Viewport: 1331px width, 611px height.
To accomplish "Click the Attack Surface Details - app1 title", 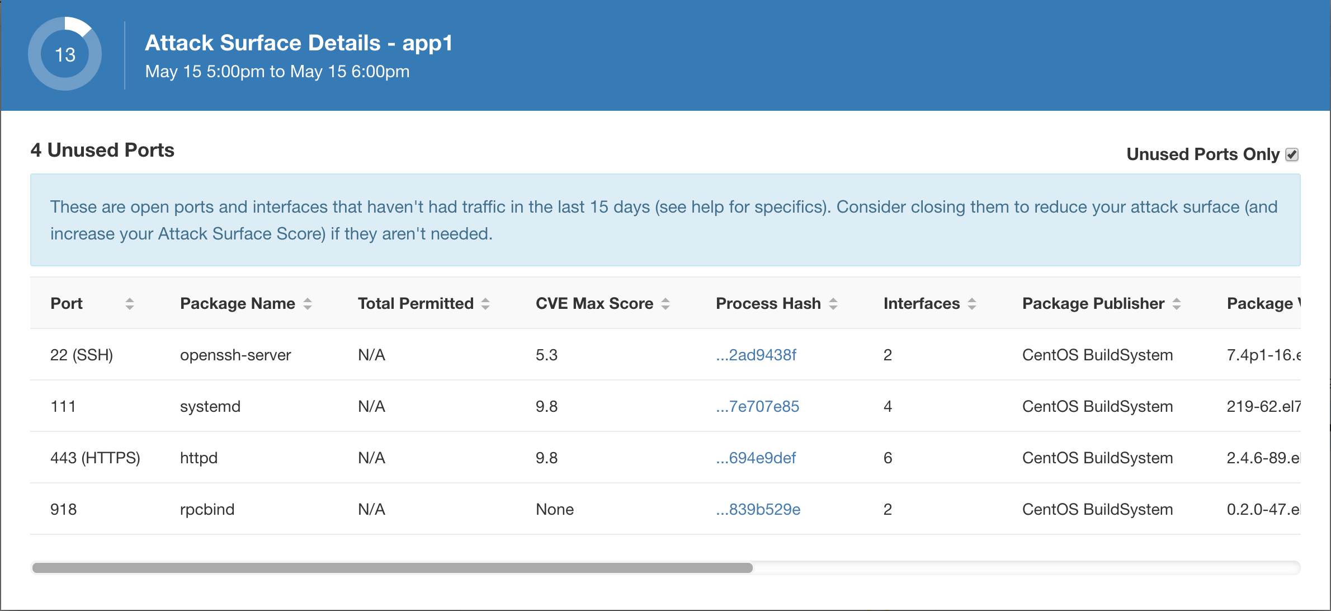I will pos(300,43).
